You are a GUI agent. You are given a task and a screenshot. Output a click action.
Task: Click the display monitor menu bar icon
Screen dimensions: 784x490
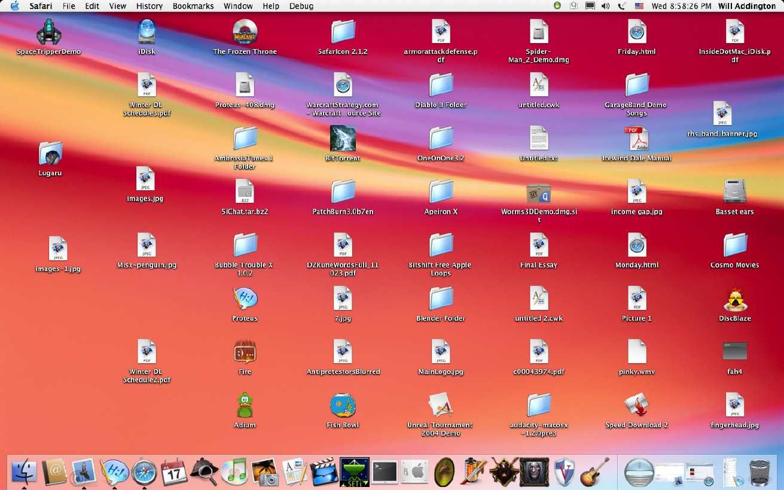point(590,6)
